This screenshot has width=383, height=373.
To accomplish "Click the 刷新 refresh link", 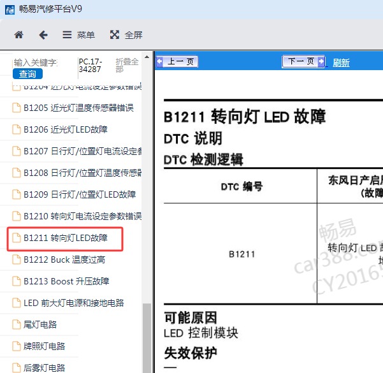I will (341, 63).
